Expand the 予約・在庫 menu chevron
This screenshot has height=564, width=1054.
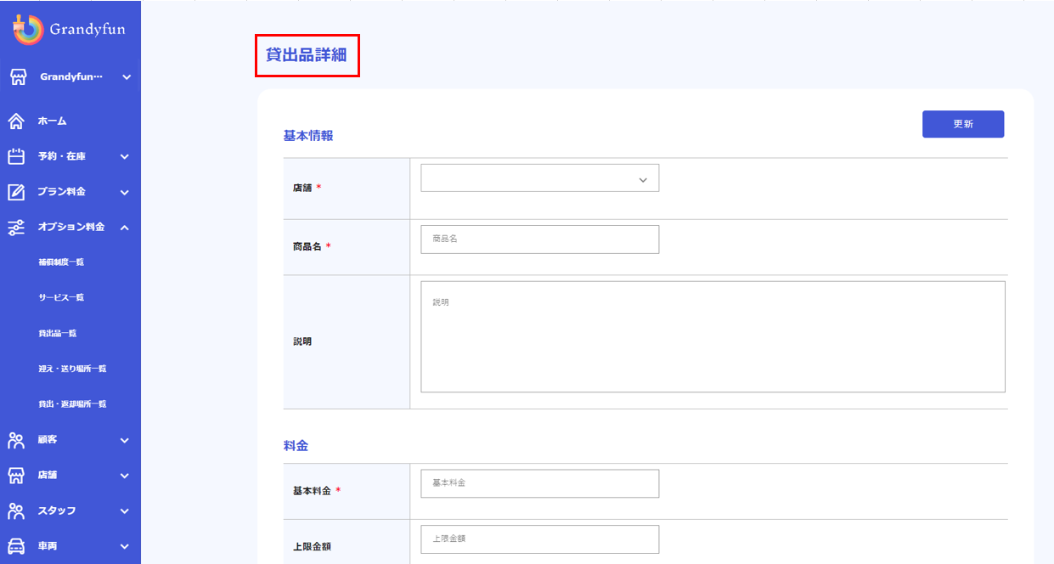tap(124, 156)
